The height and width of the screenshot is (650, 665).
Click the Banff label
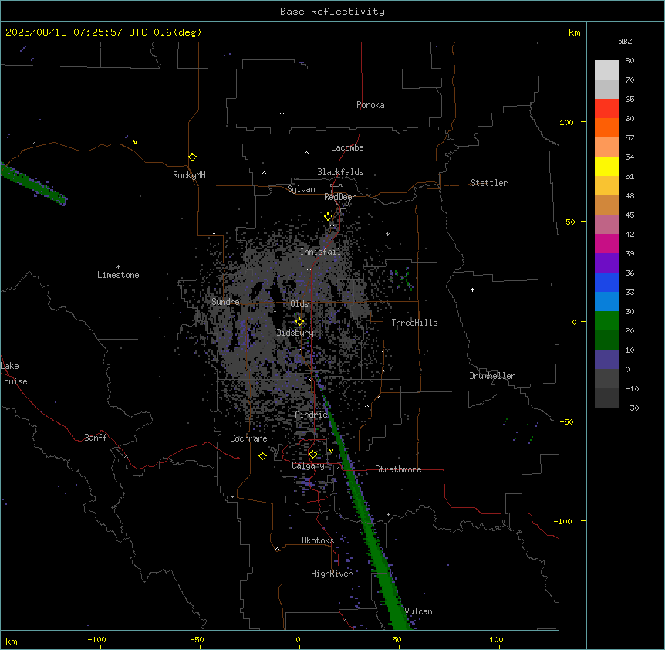point(96,438)
